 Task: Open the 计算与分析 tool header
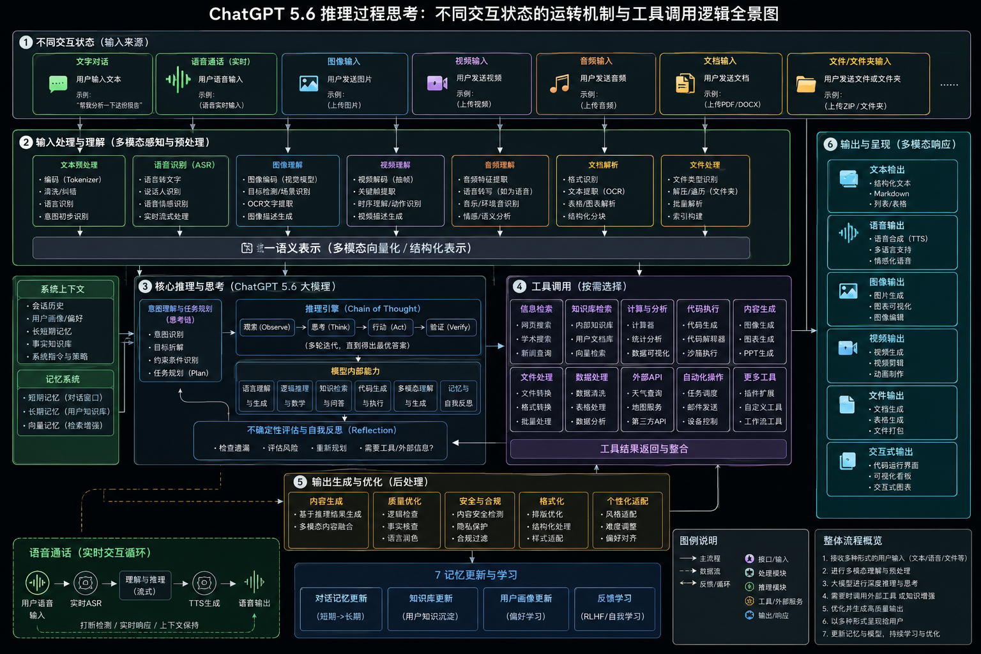coord(647,308)
